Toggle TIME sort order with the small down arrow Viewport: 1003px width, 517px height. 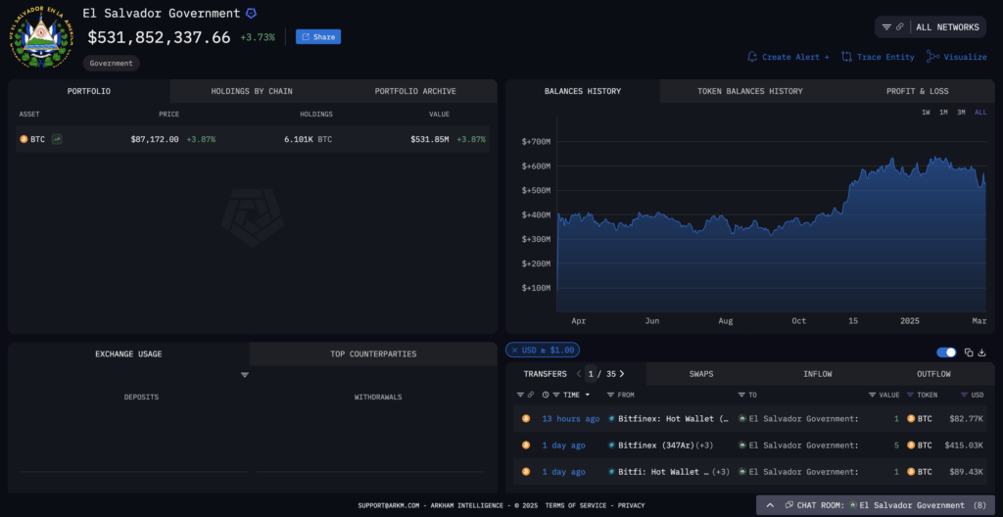[x=588, y=395]
